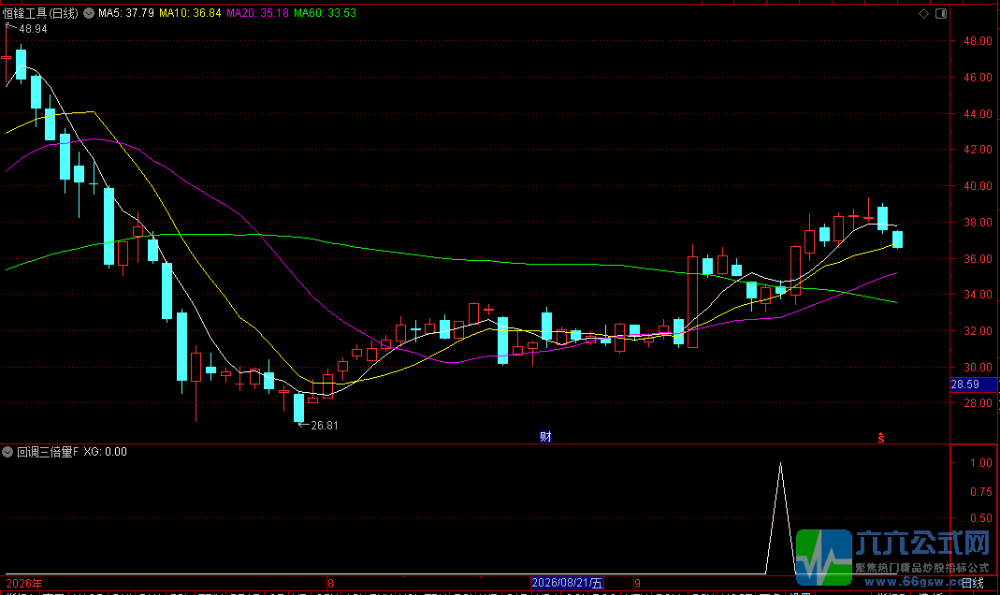
Task: Select the magenta MA20: 35.18 label
Action: 257,13
